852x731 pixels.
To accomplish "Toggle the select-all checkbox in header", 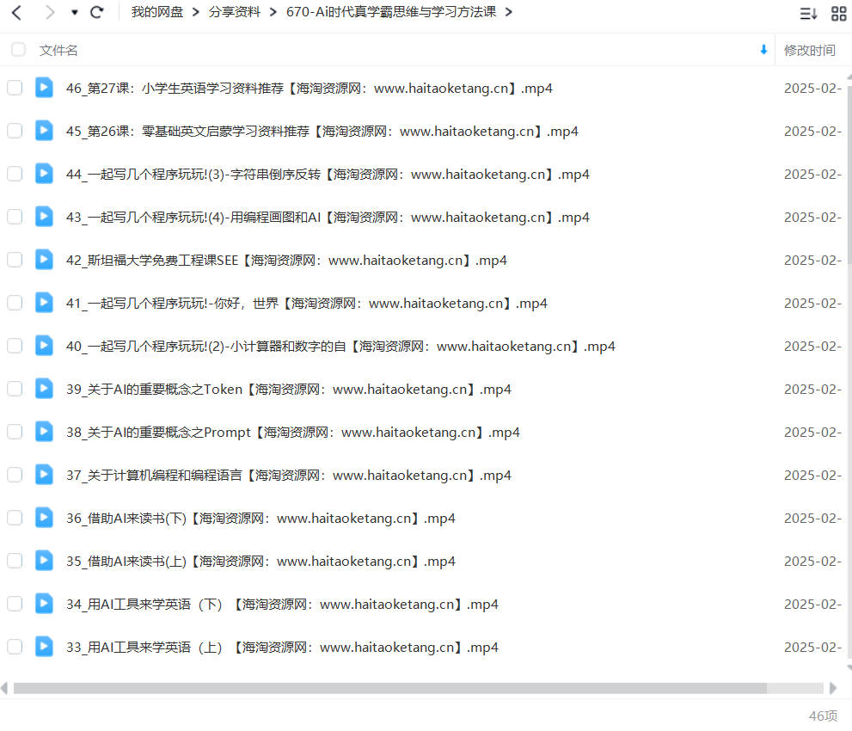I will (18, 50).
